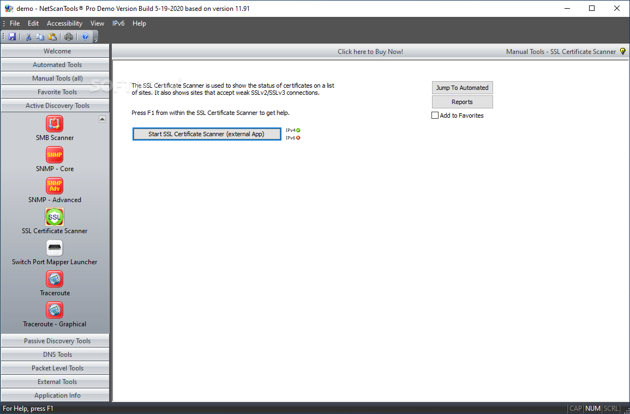Select the SSL Certificate Scanner icon
This screenshot has height=414, width=630.
[x=54, y=217]
